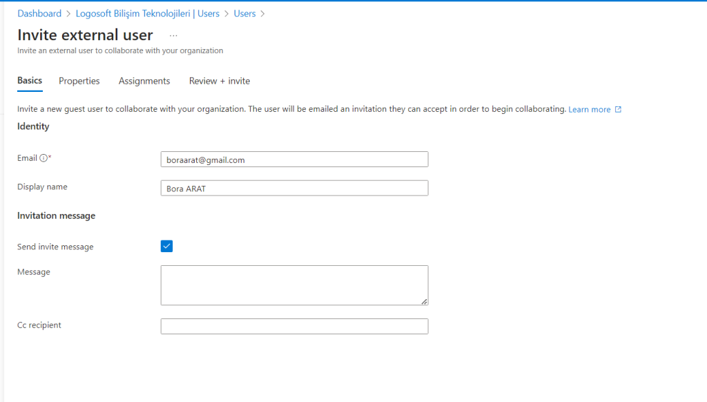Select the Basics tab
The height and width of the screenshot is (402, 707).
point(29,81)
